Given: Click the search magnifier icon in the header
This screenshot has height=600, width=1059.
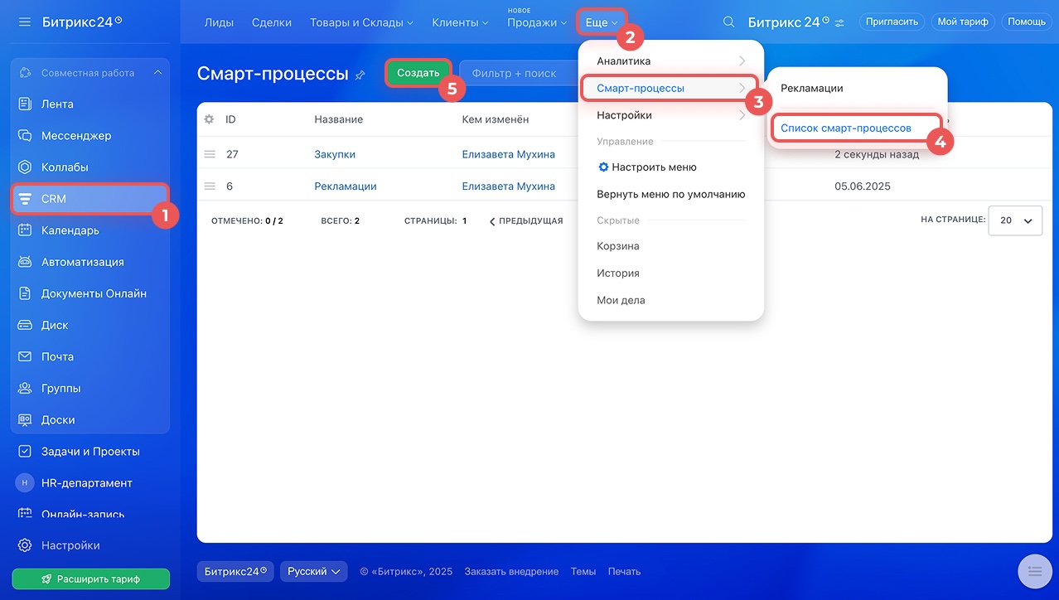Looking at the screenshot, I should [x=729, y=22].
